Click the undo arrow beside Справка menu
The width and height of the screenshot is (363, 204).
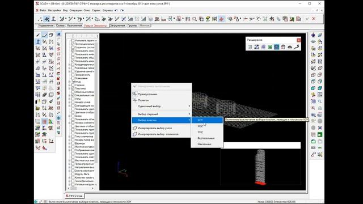coord(116,10)
